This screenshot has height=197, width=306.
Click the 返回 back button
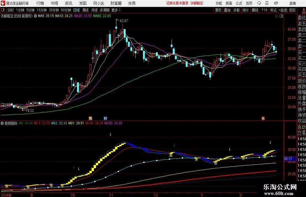[292, 10]
